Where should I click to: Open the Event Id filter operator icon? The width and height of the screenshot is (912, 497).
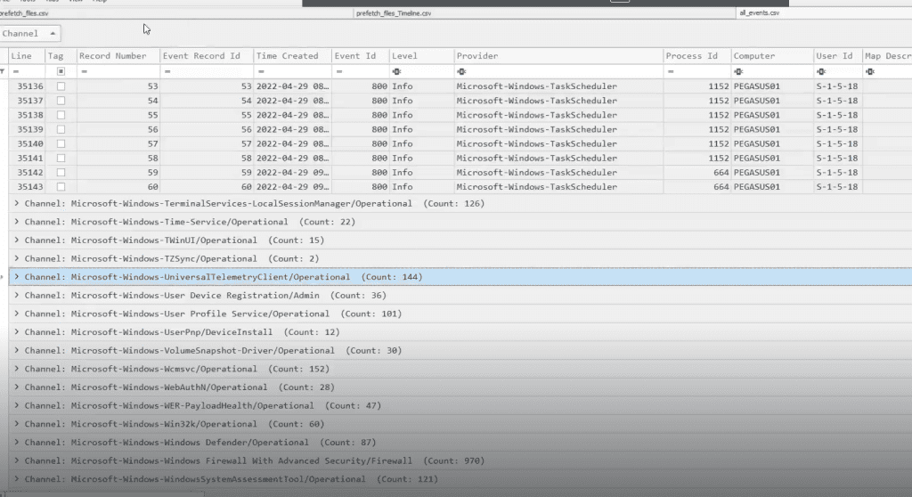(x=339, y=71)
